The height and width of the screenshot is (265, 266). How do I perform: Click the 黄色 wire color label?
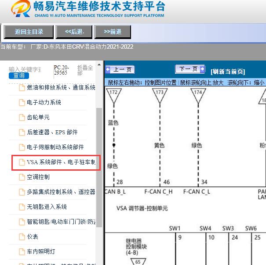click(159, 146)
